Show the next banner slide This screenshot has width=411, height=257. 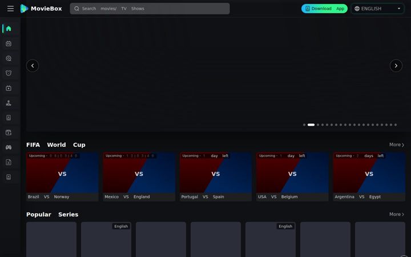tap(396, 66)
